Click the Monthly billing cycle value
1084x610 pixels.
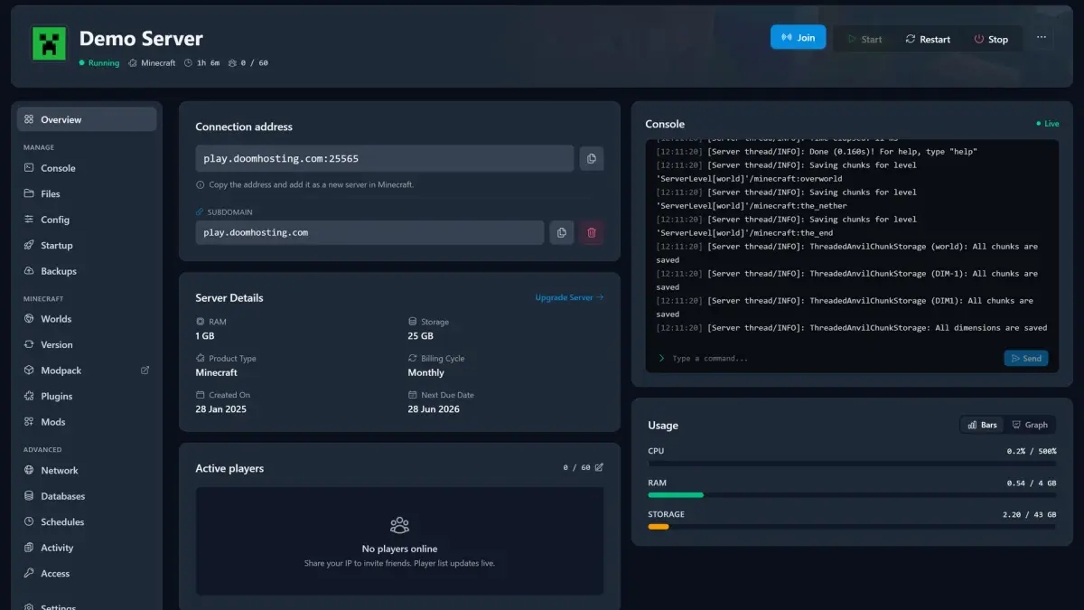tap(426, 372)
